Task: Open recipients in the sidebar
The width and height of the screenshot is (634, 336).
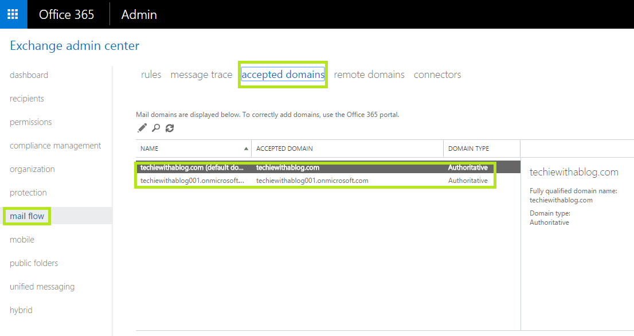Action: (x=27, y=99)
